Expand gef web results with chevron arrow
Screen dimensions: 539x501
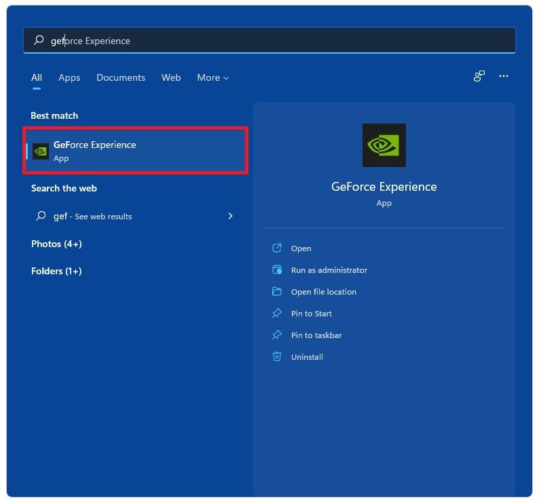[x=230, y=216]
